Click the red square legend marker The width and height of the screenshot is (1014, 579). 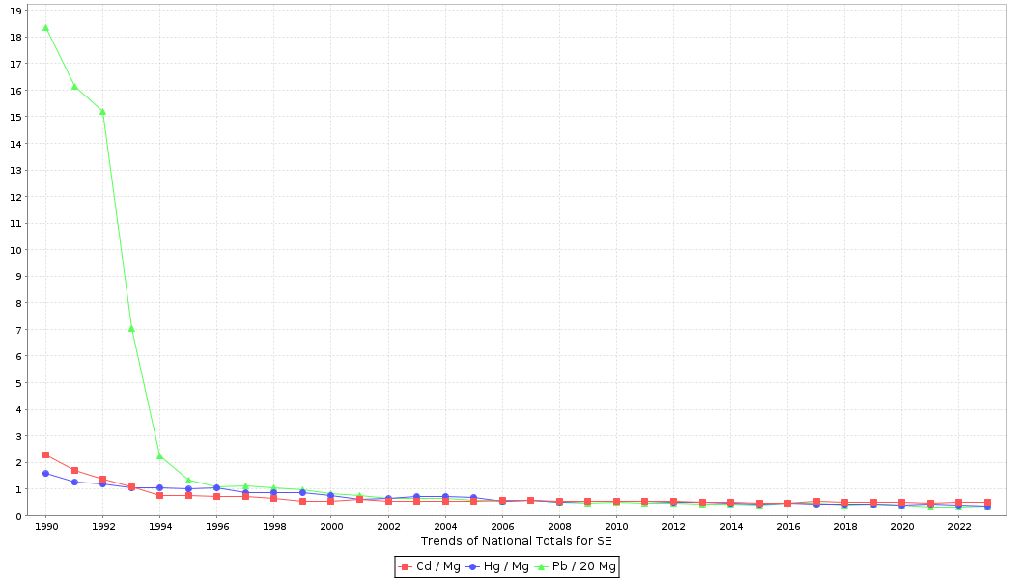[406, 566]
